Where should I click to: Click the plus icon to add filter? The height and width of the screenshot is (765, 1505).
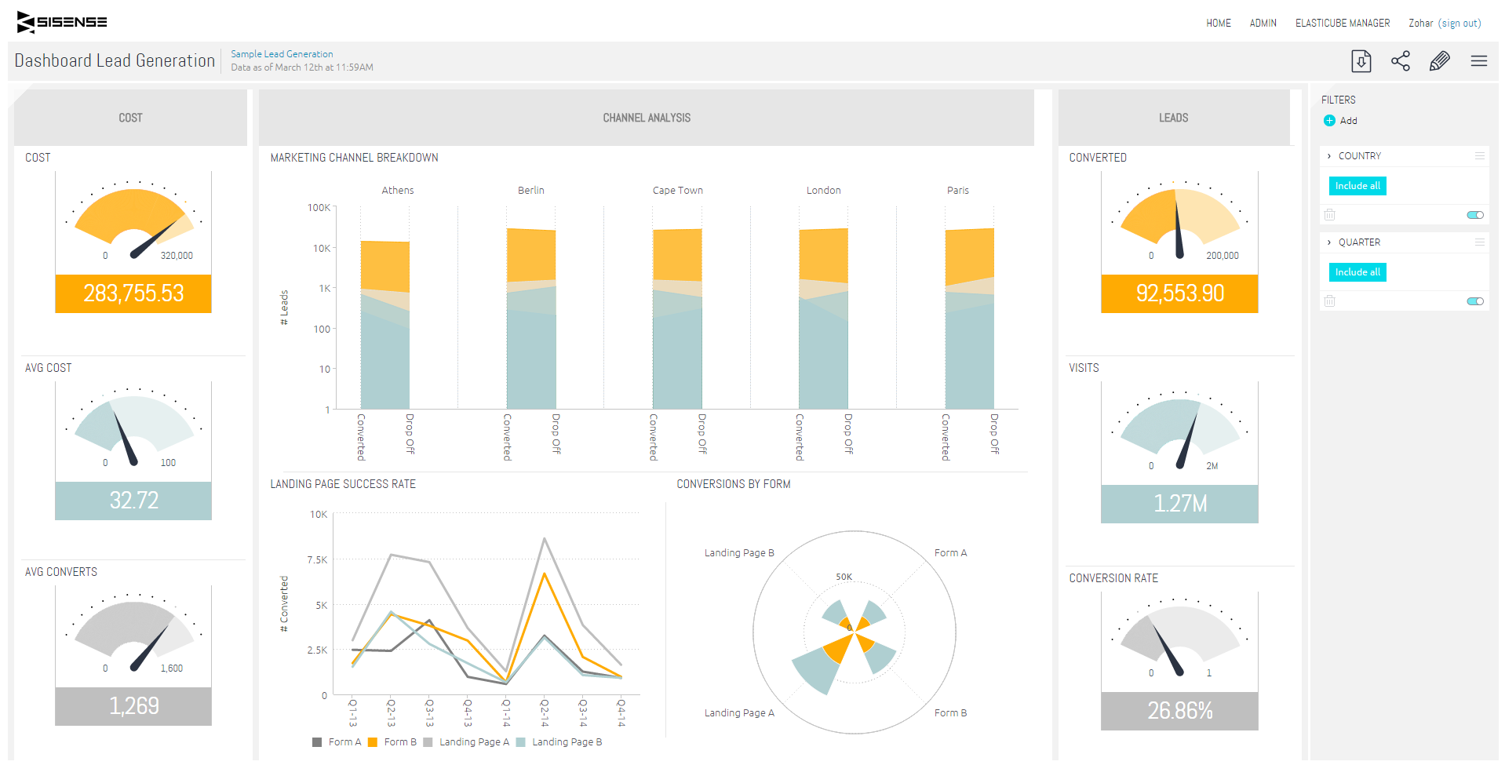(1329, 121)
